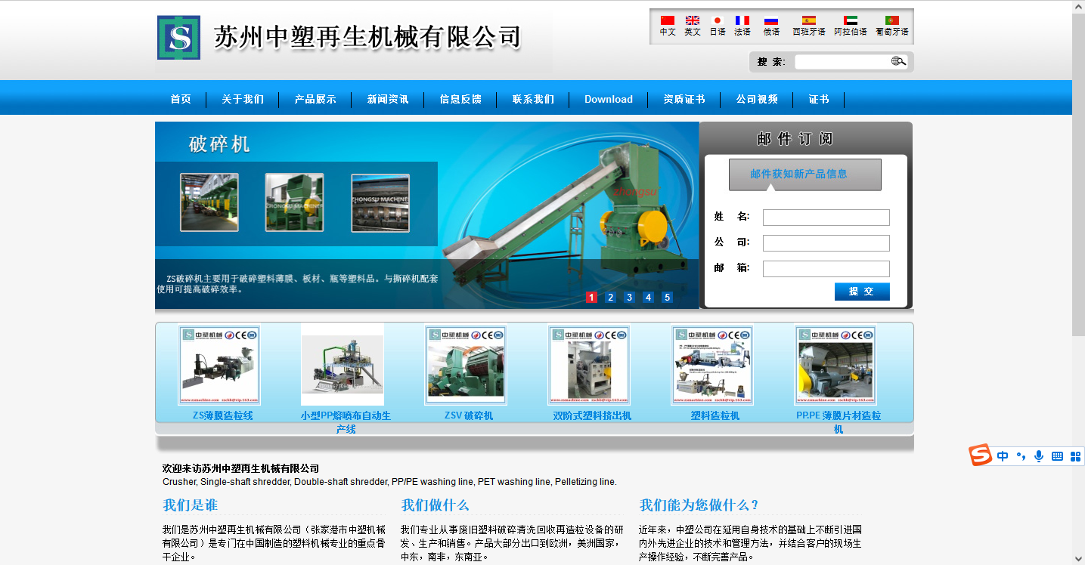Open 塑料造粒机 product image
1085x565 pixels.
tap(712, 366)
